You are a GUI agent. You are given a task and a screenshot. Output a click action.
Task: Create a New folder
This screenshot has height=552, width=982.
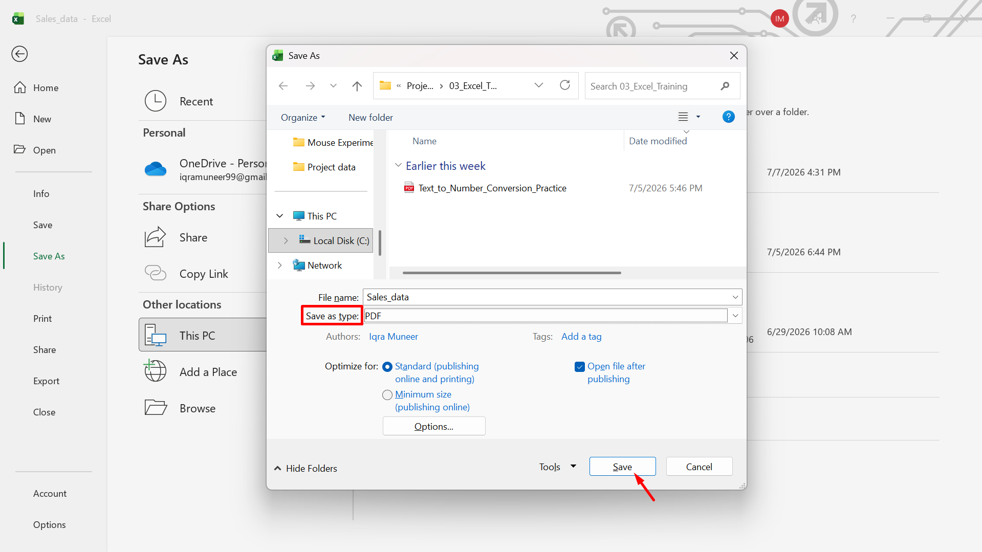370,117
